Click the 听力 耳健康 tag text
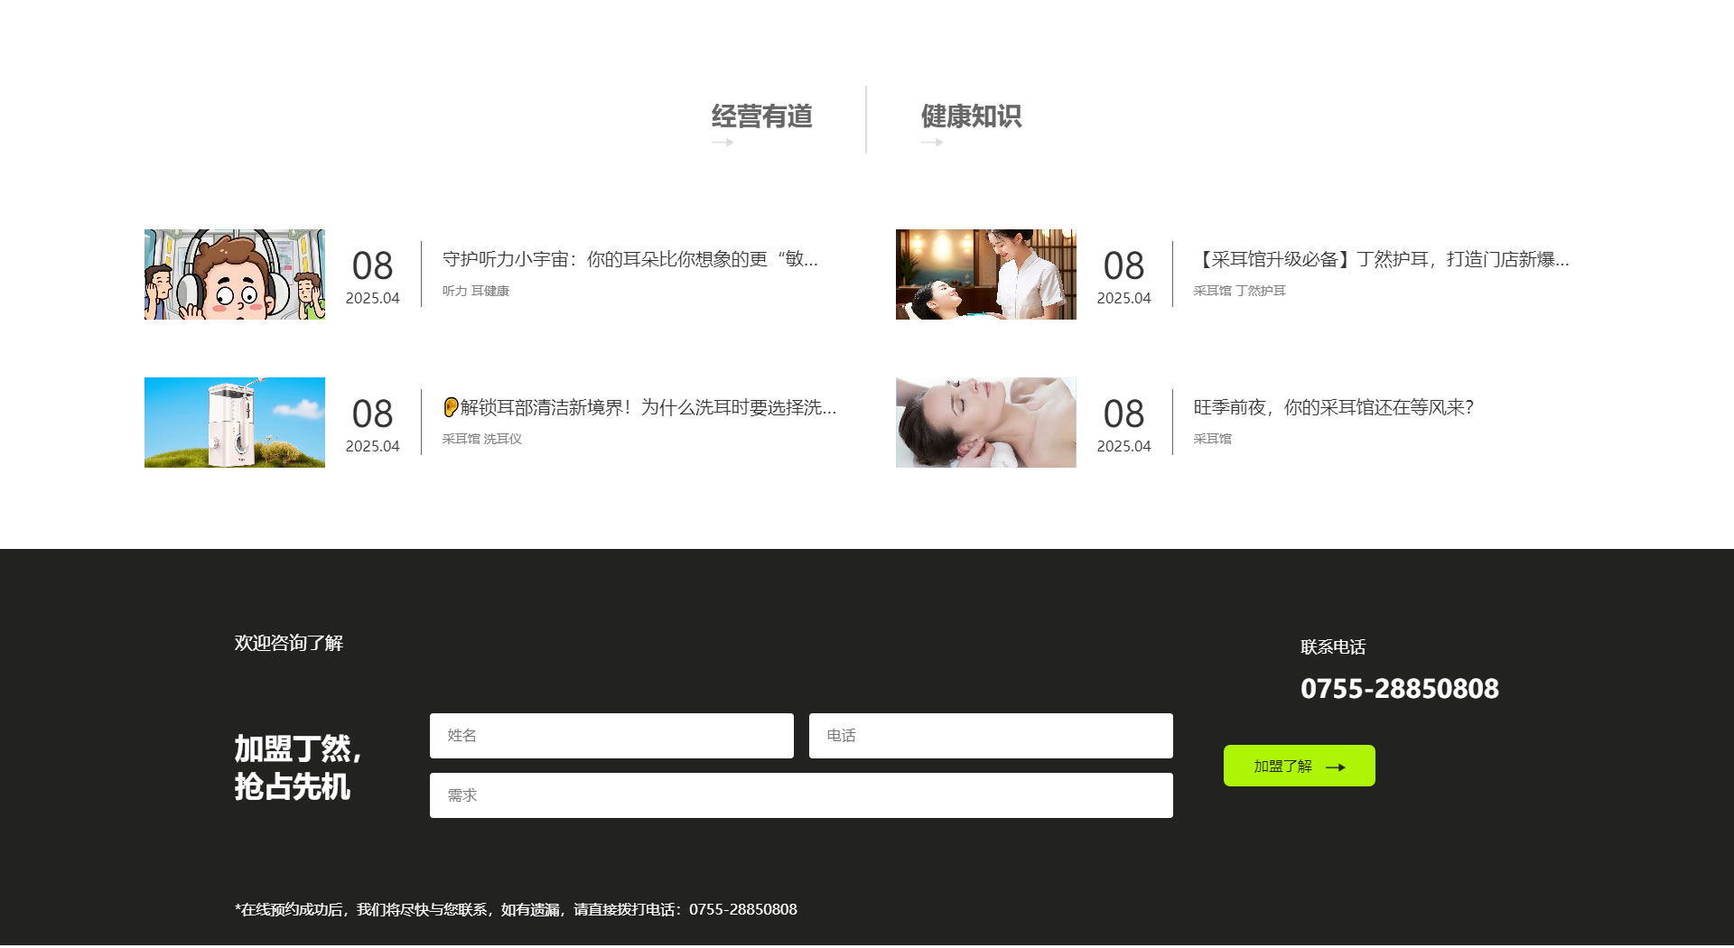 (x=476, y=291)
